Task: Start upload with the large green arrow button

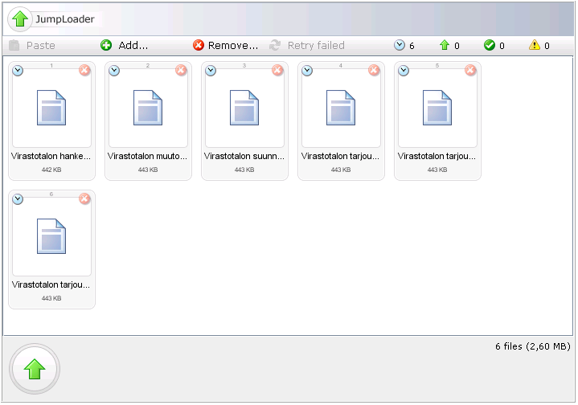Action: (35, 369)
